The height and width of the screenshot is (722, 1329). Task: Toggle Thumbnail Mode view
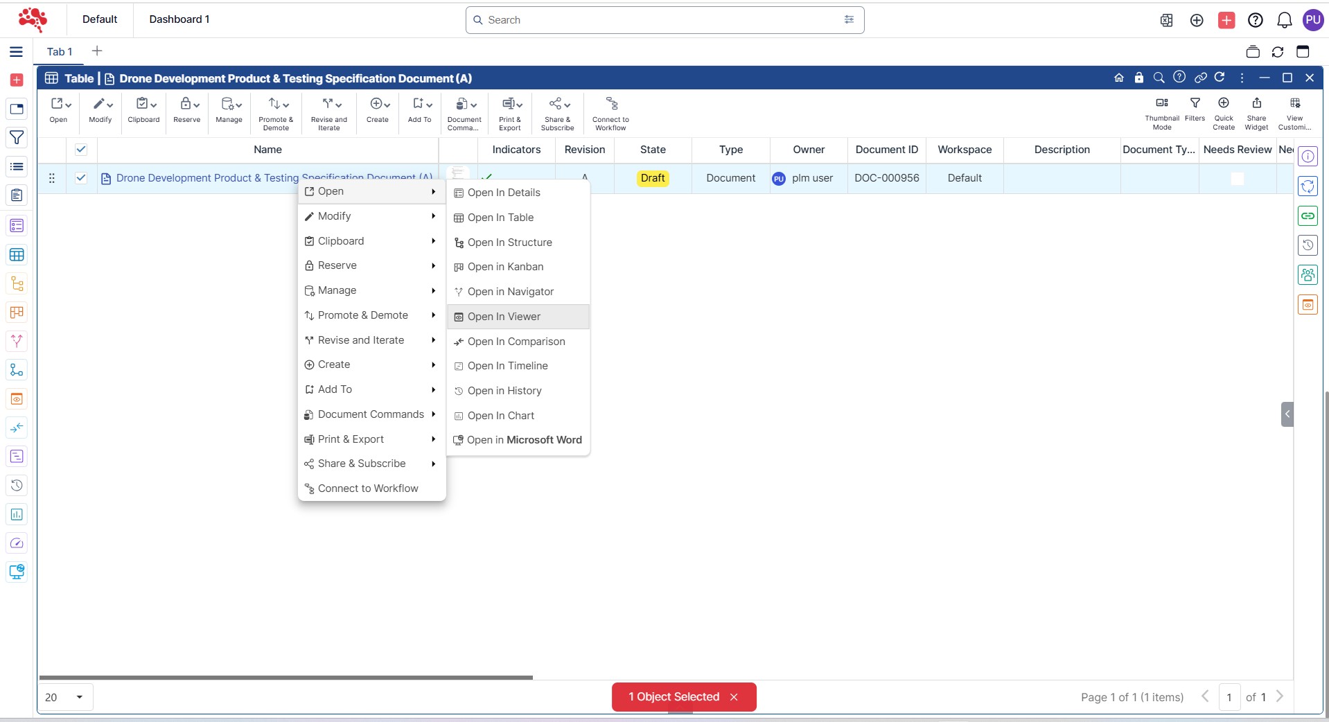1162,104
